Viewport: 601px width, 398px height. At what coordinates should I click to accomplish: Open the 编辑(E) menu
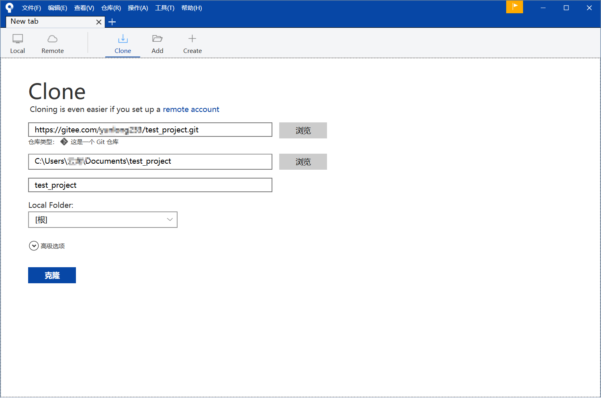coord(57,8)
